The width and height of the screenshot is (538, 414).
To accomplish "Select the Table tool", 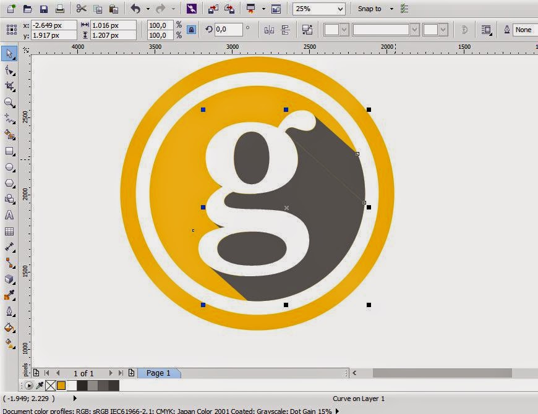I will tap(9, 231).
